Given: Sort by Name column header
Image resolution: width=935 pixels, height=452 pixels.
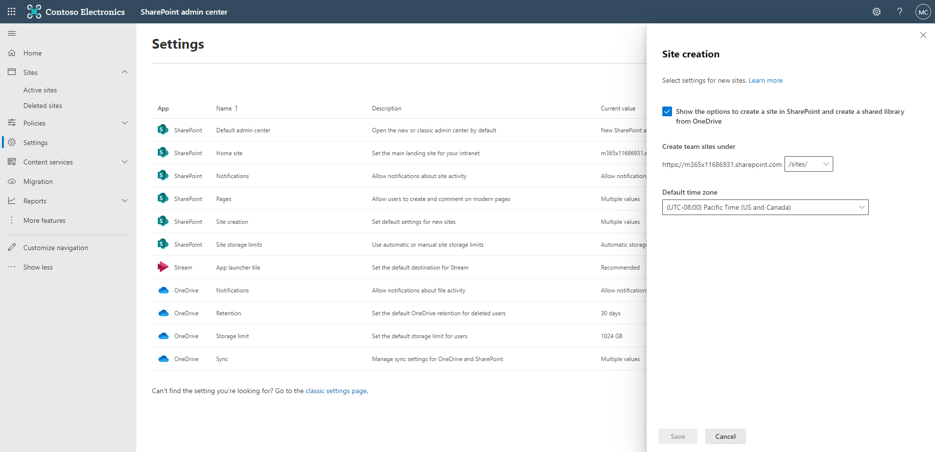Looking at the screenshot, I should (227, 108).
